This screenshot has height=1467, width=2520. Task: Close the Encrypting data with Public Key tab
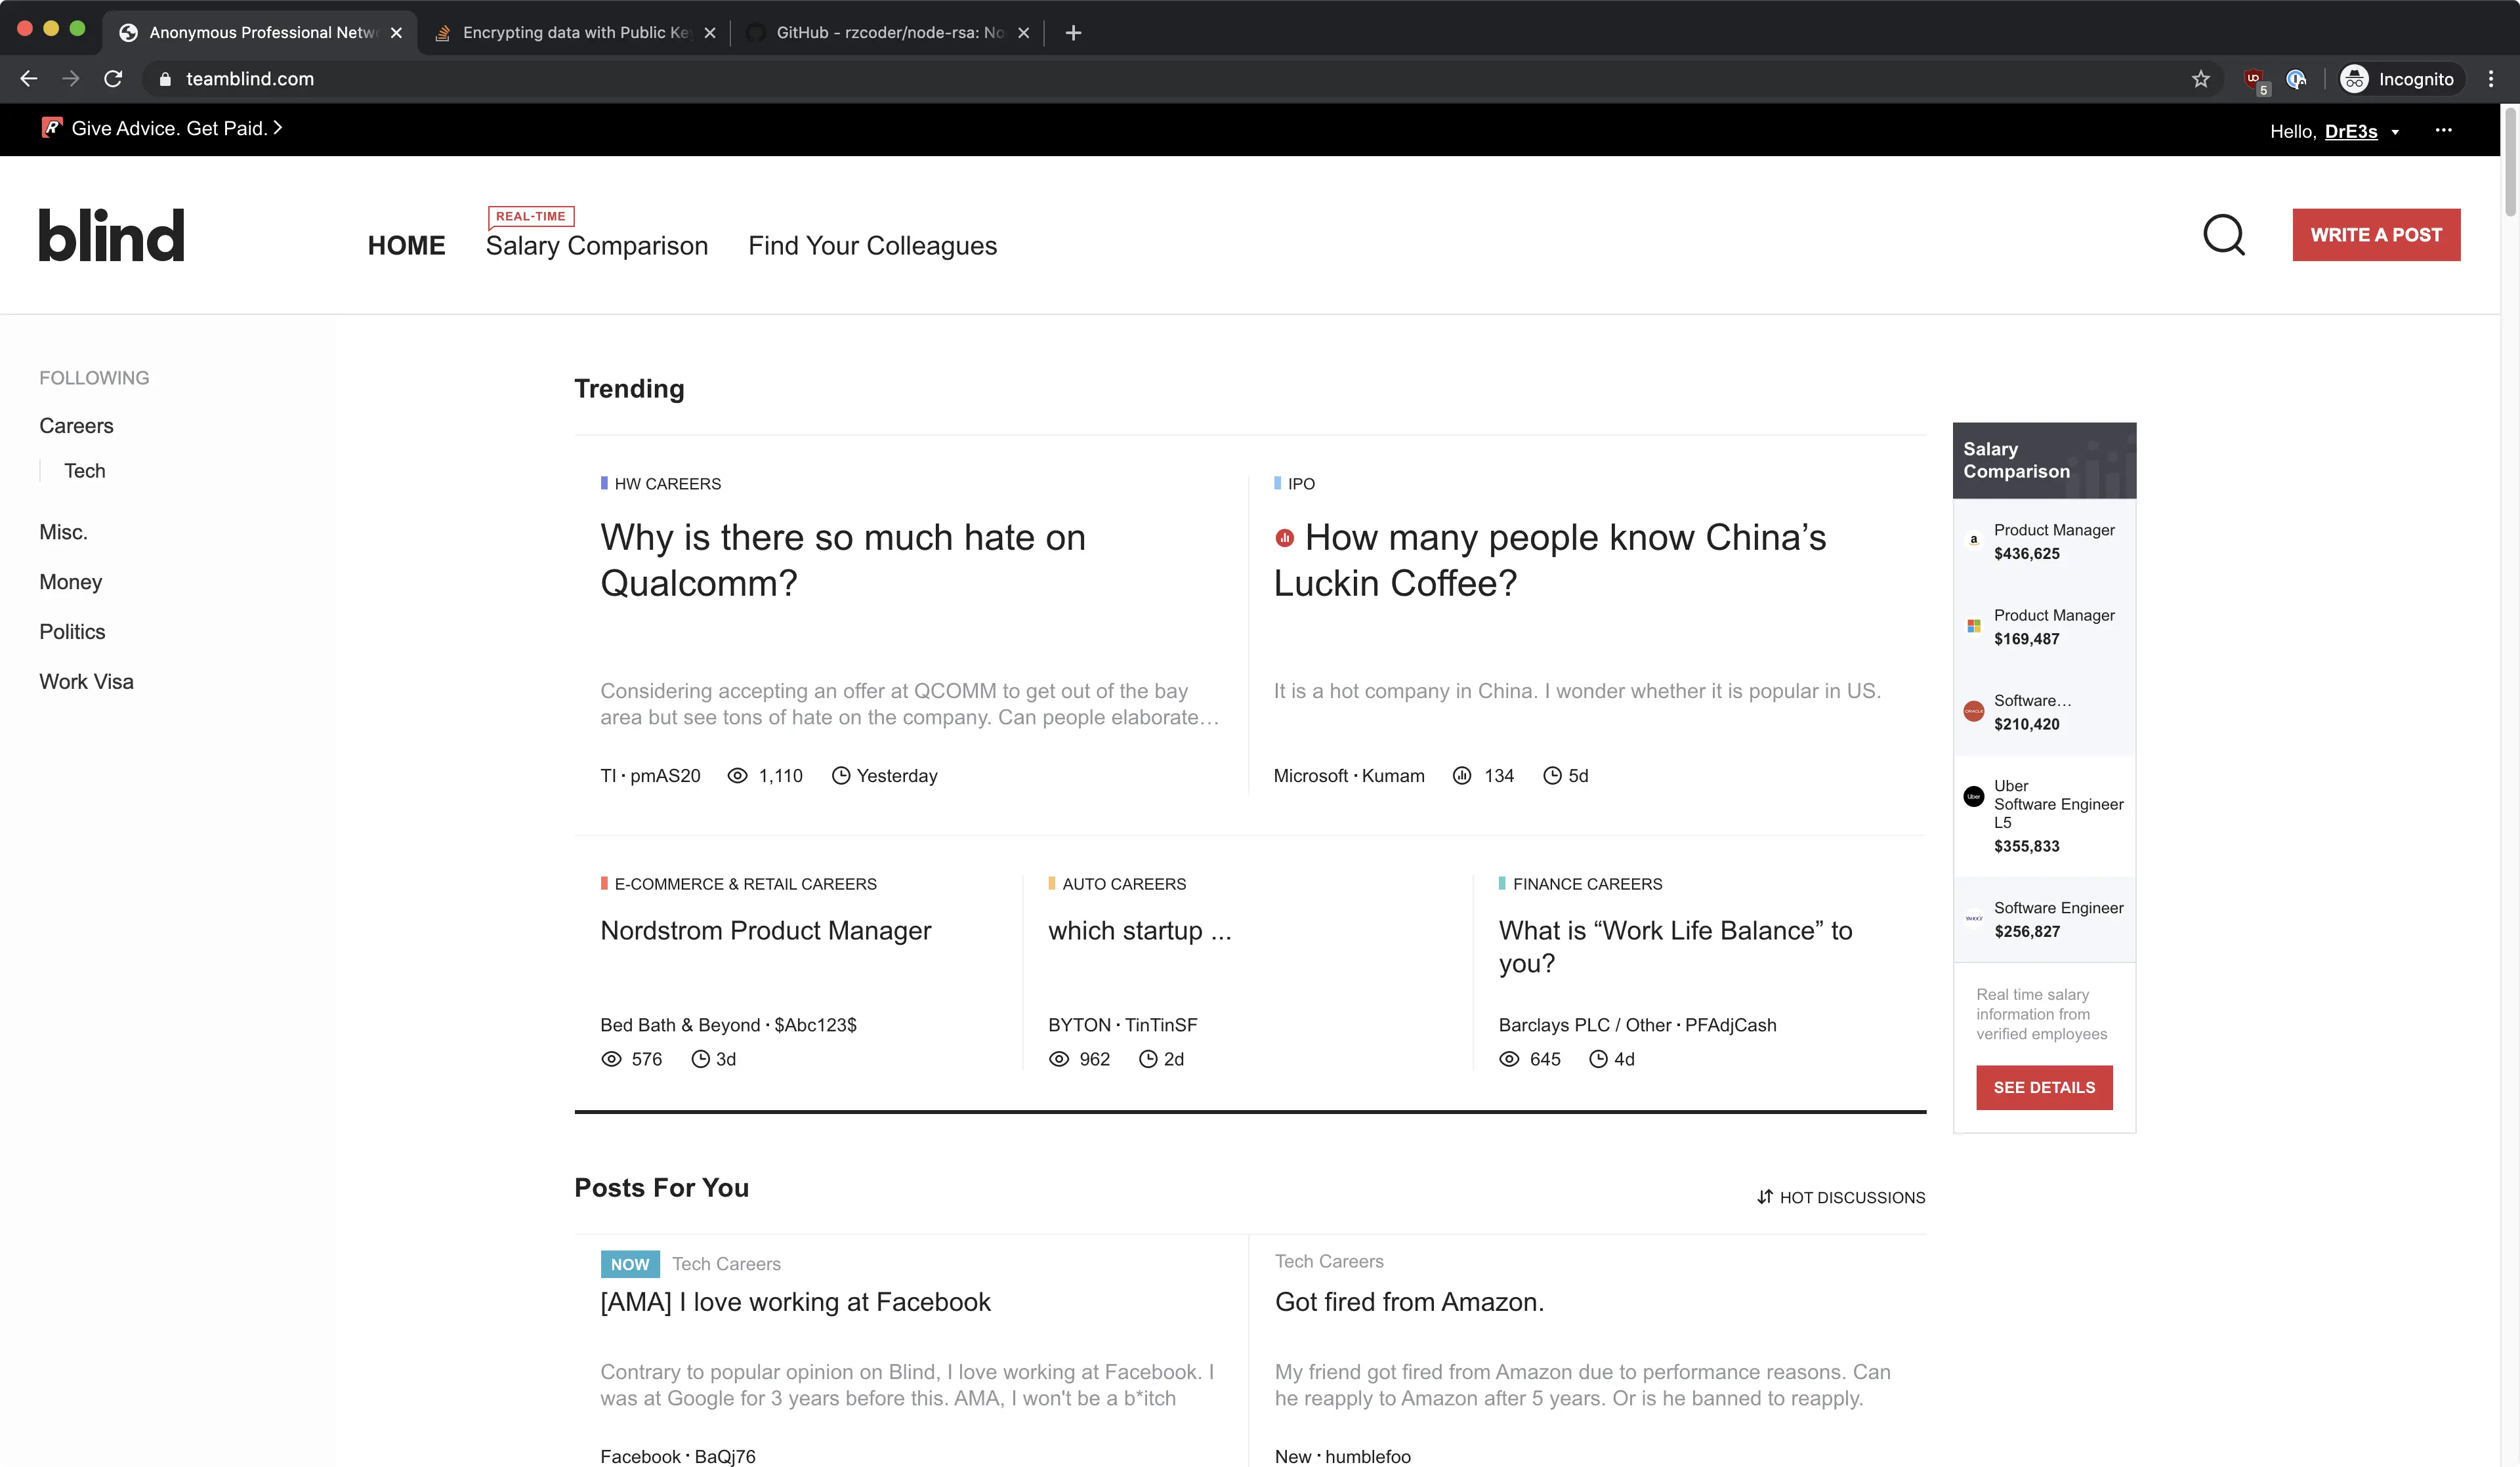(710, 33)
